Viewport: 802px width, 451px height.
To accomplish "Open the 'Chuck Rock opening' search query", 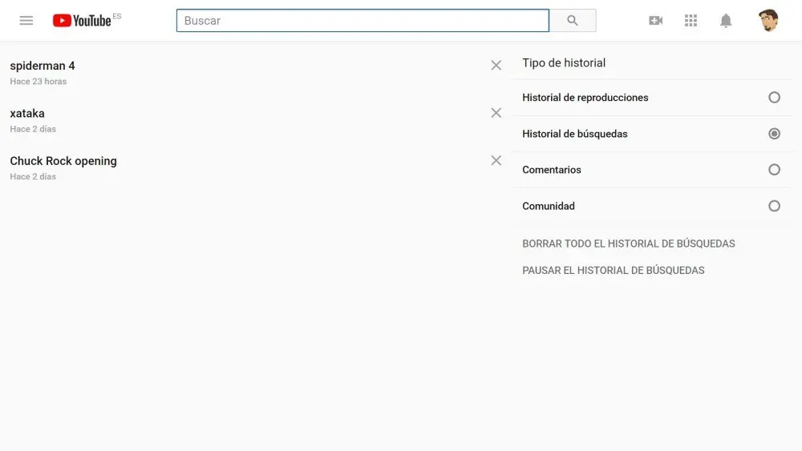I will [x=63, y=161].
